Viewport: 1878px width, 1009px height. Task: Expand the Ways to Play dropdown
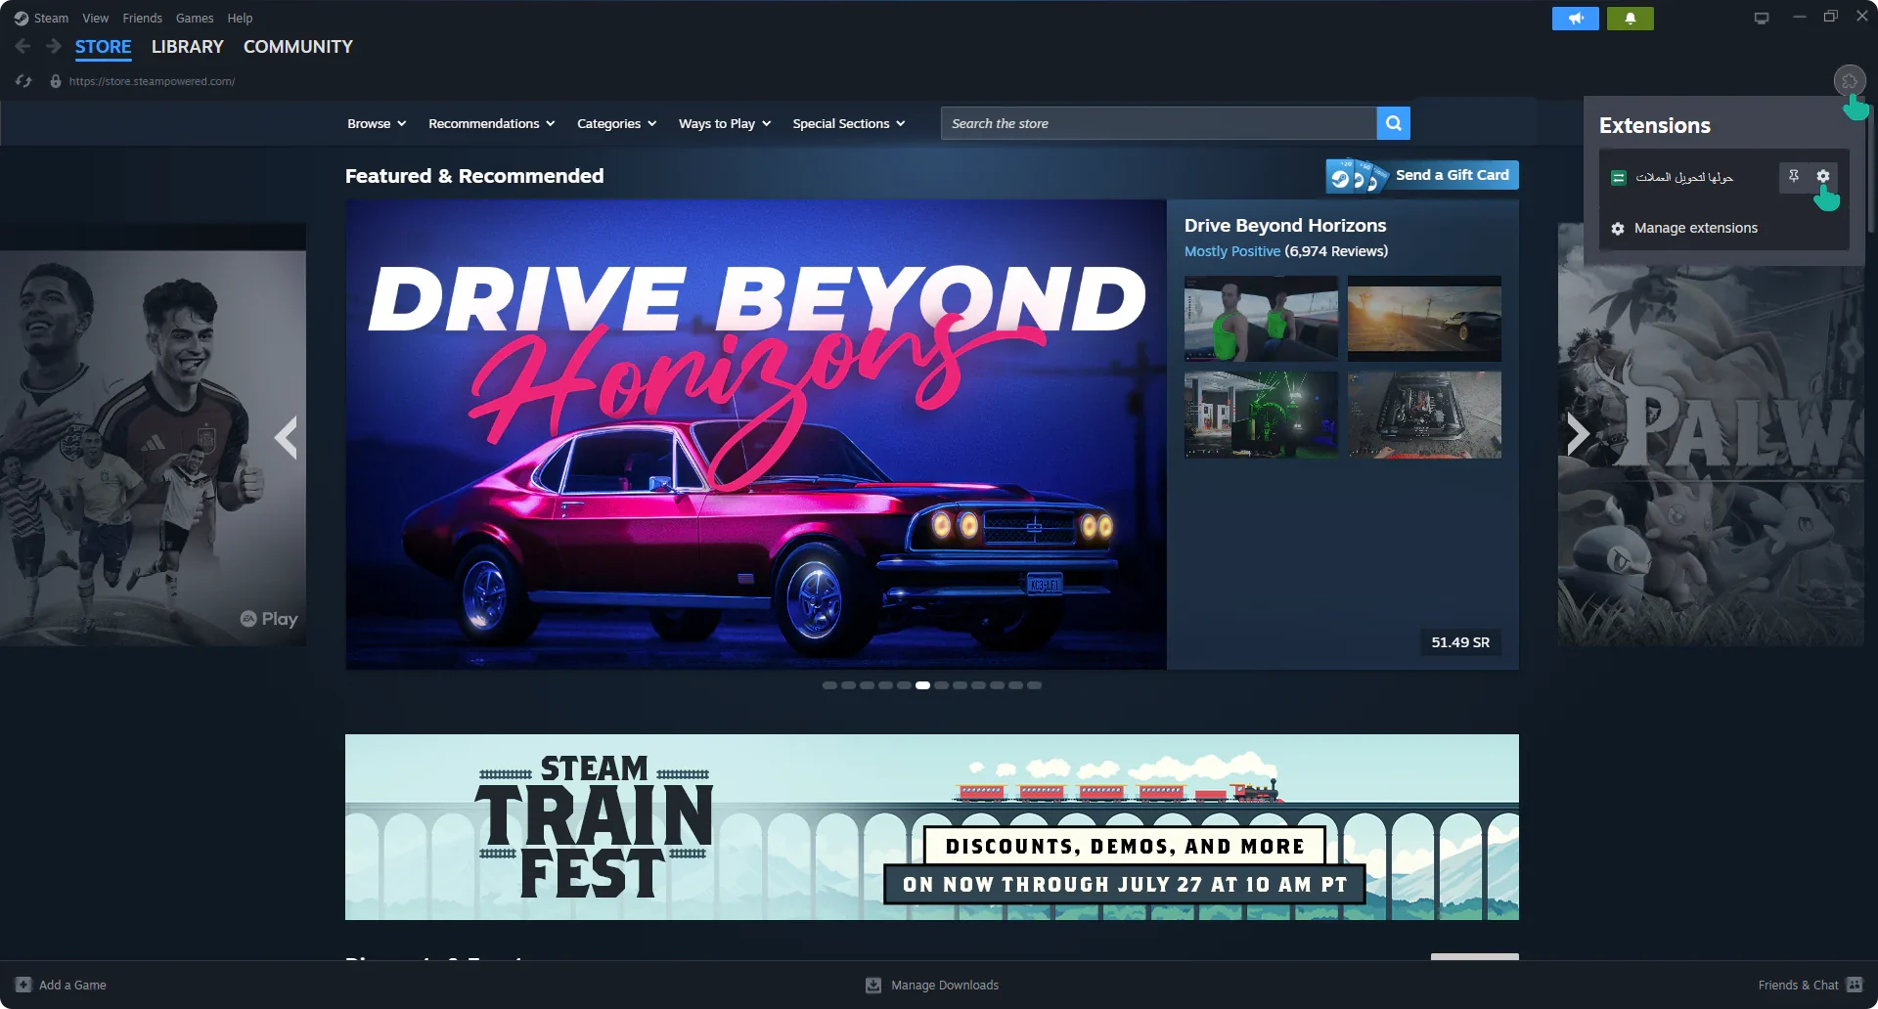click(x=725, y=123)
